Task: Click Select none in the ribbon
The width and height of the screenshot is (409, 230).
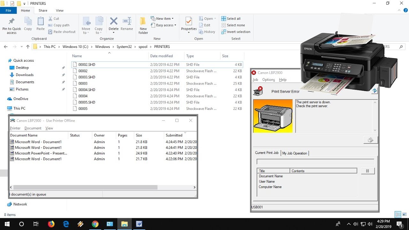Action: pos(233,25)
